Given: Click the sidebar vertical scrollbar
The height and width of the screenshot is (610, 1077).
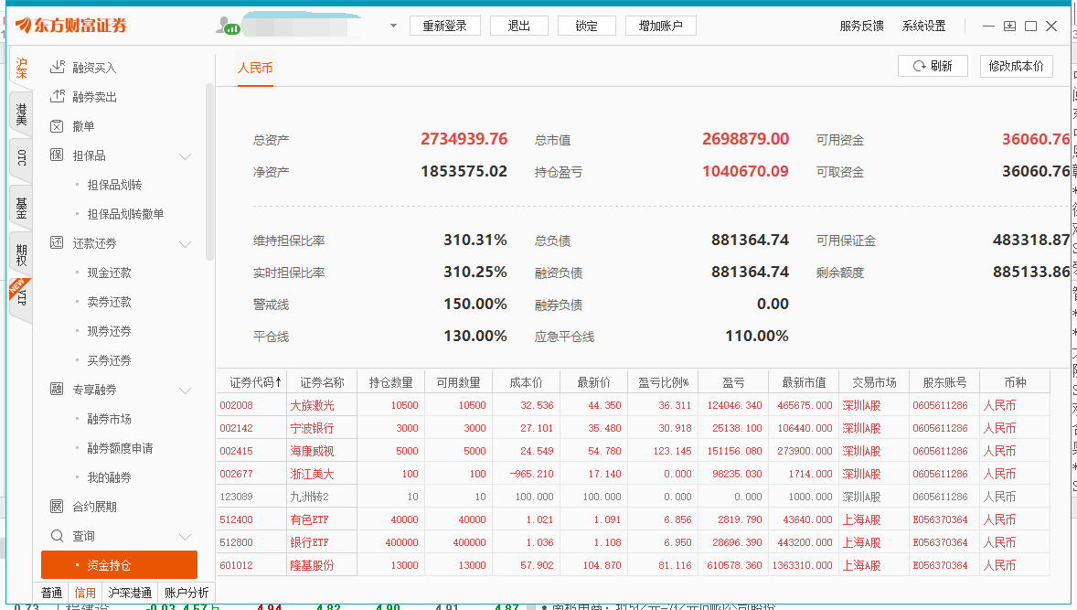Looking at the screenshot, I should click(x=209, y=172).
